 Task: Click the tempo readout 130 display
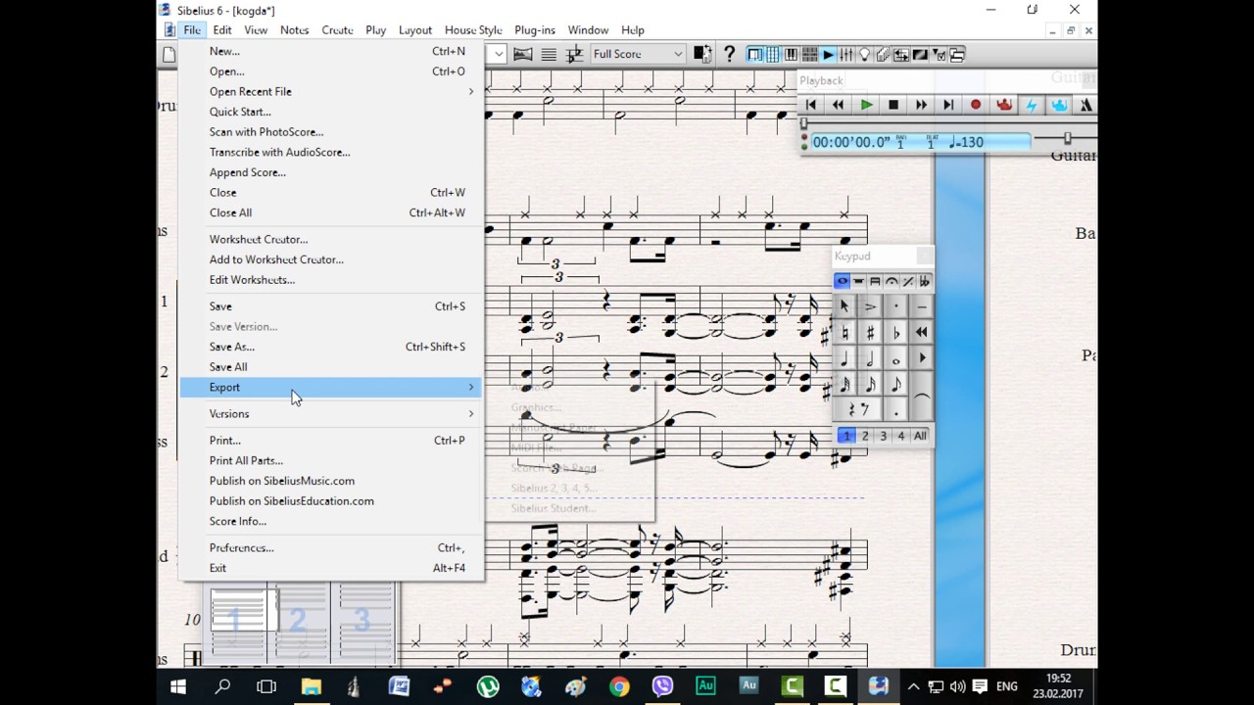[x=966, y=142]
